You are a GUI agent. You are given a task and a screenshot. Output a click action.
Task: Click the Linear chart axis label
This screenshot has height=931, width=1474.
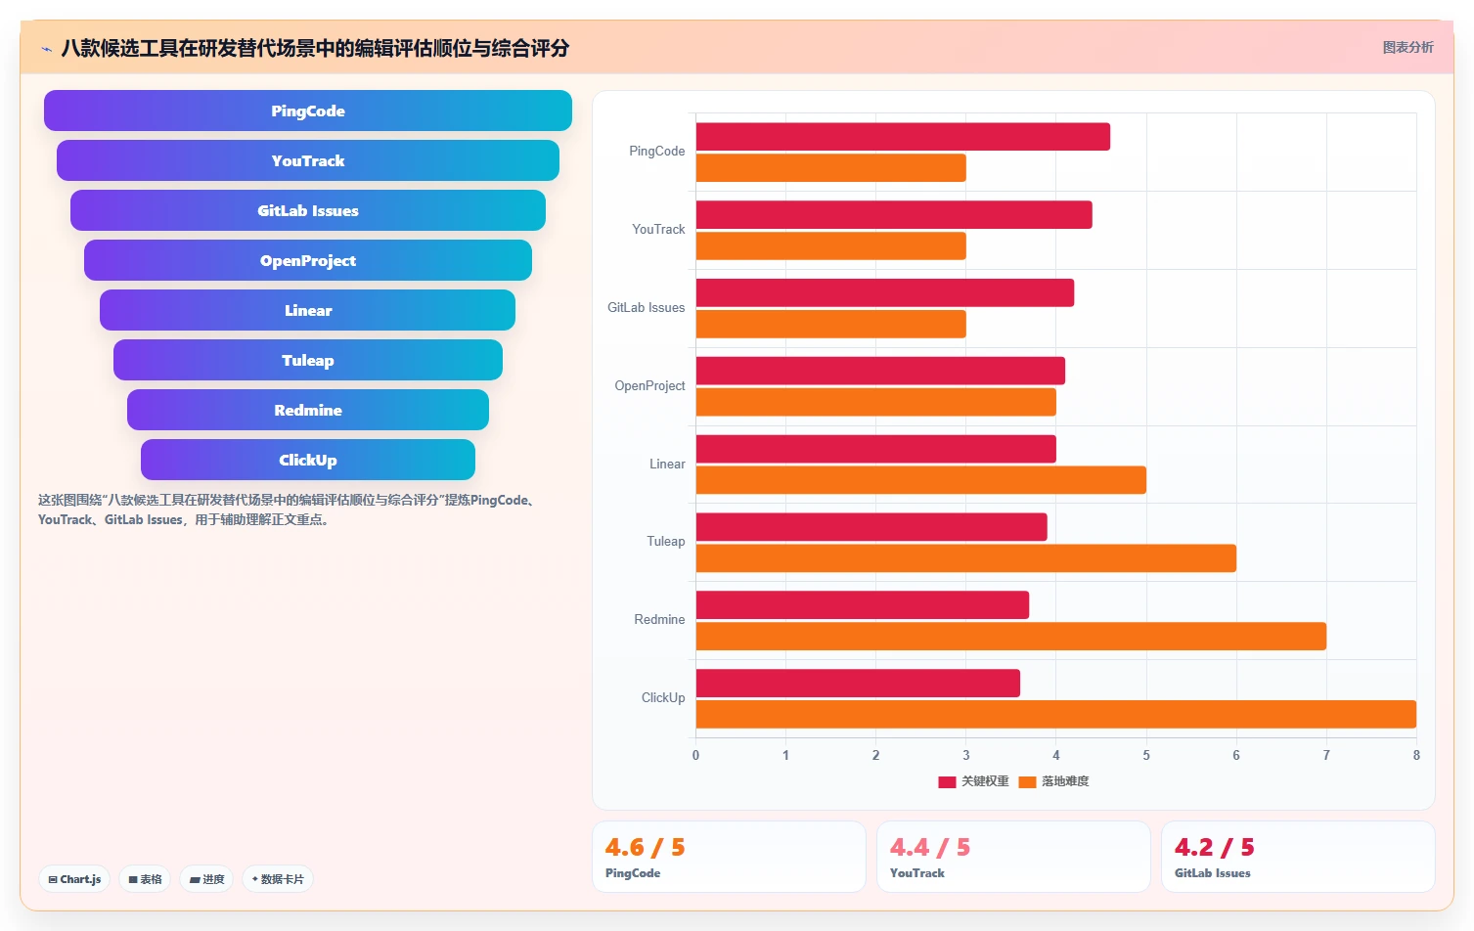click(x=667, y=465)
